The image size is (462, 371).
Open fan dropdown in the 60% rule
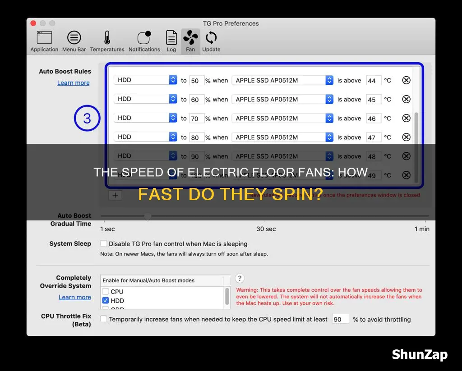145,99
